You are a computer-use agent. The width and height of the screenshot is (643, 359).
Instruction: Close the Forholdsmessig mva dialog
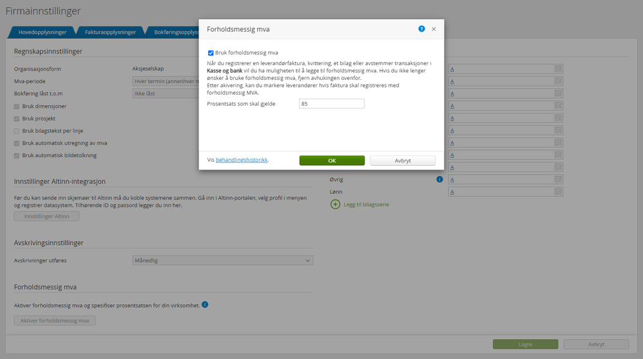point(434,29)
